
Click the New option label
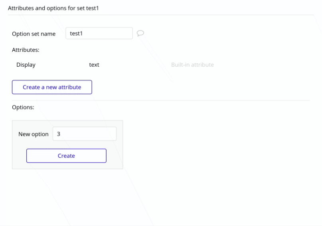click(x=34, y=134)
